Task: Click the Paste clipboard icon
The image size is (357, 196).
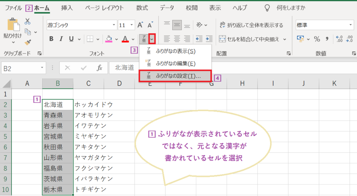Action: pyautogui.click(x=13, y=24)
